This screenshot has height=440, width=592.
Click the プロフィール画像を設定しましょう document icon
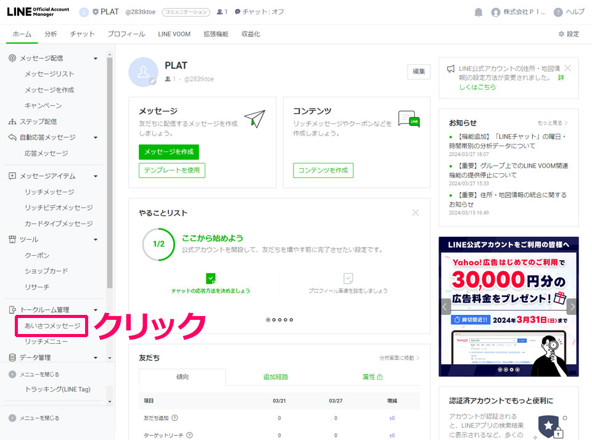348,279
